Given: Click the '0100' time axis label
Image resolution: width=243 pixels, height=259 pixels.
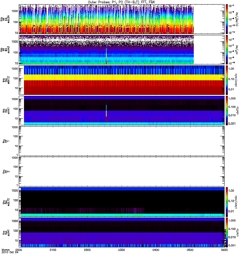Looking at the screenshot, I should click(x=53, y=250).
